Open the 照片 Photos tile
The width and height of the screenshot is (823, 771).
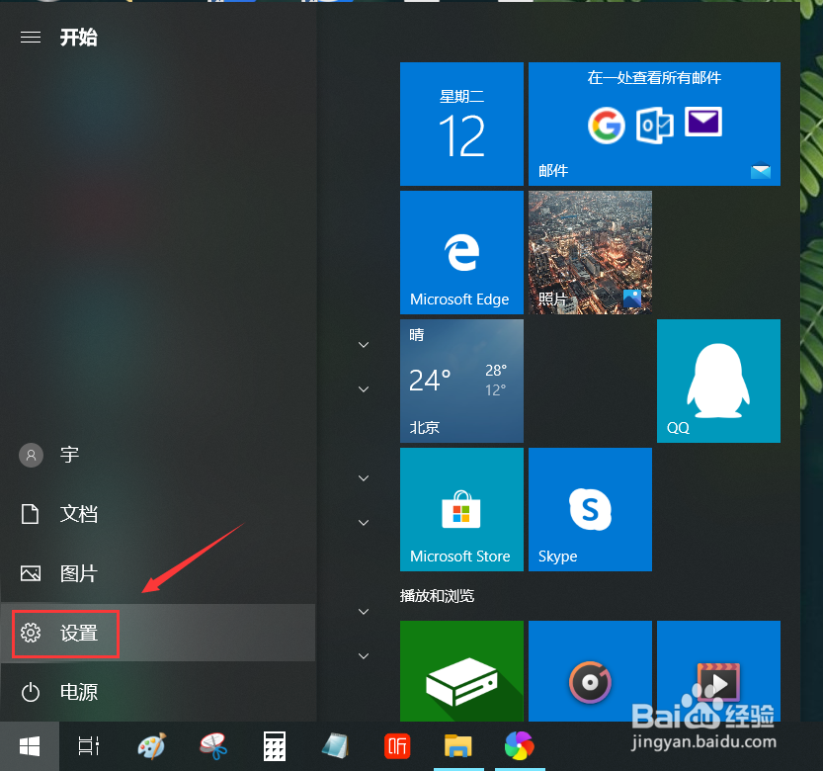tap(590, 252)
